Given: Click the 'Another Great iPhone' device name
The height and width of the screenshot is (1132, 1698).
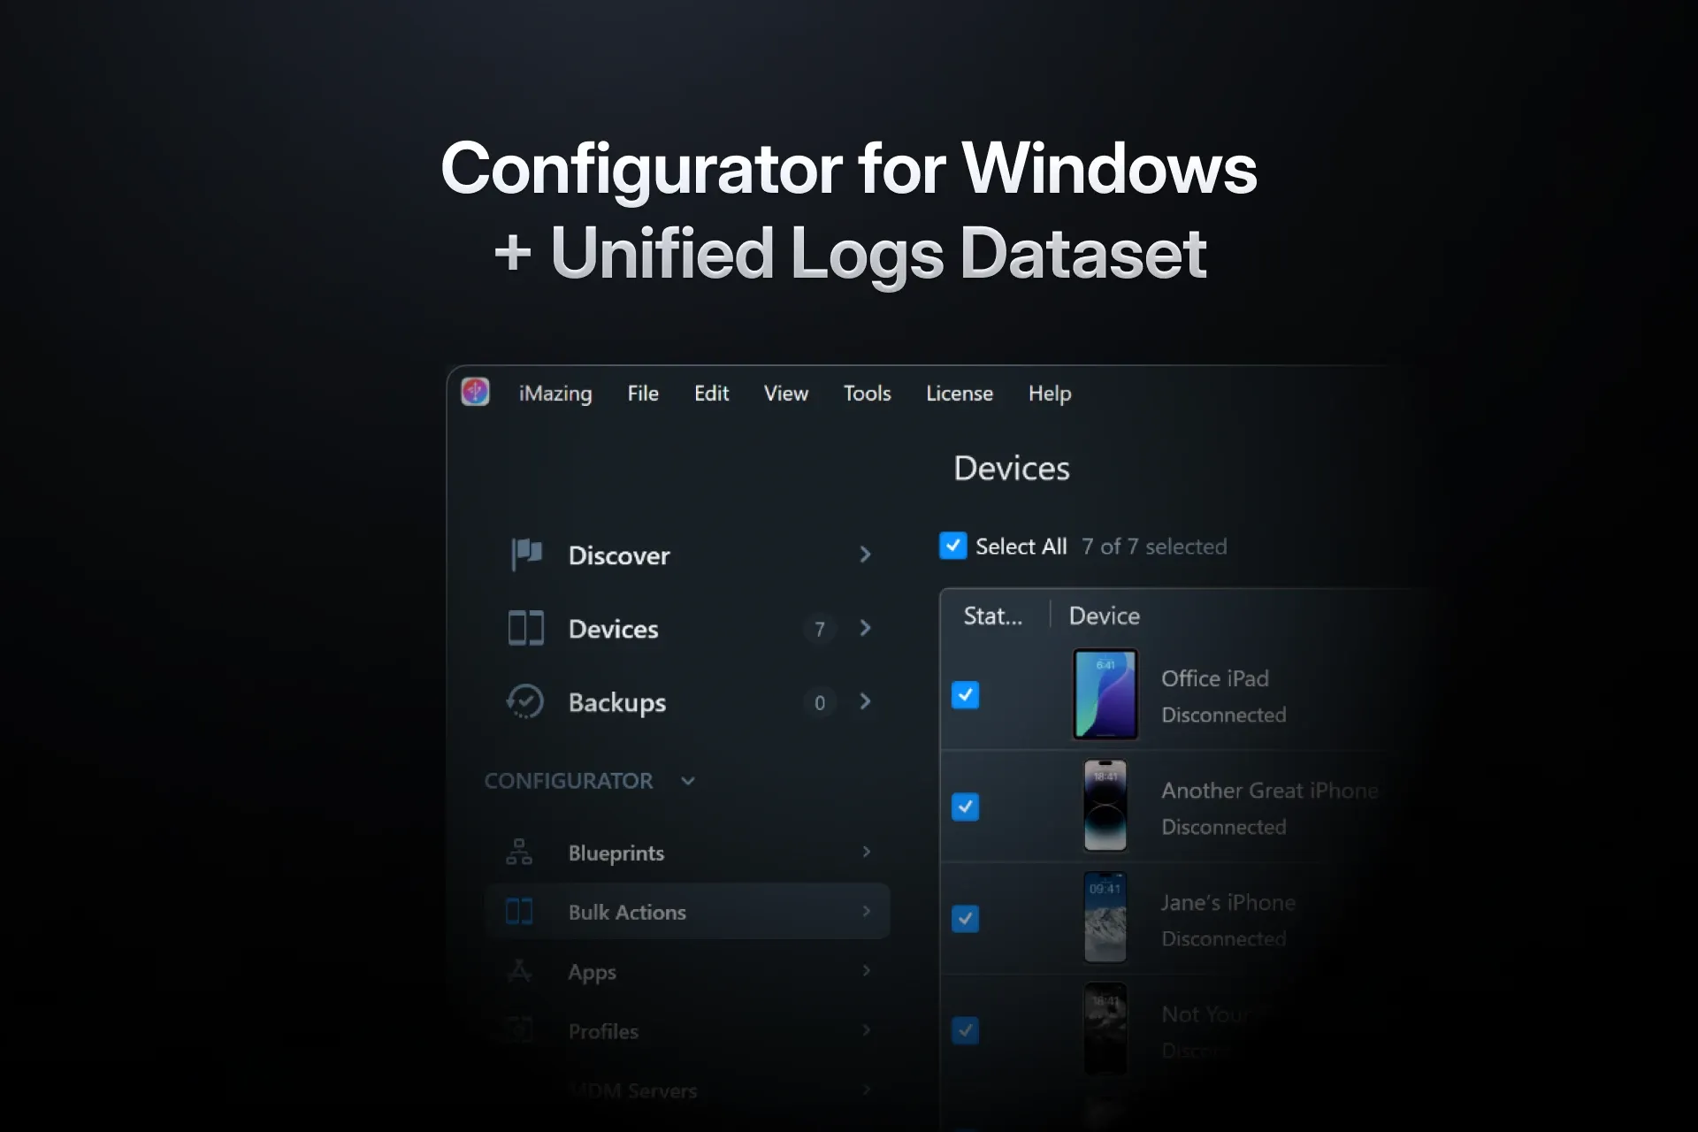Looking at the screenshot, I should (1269, 790).
